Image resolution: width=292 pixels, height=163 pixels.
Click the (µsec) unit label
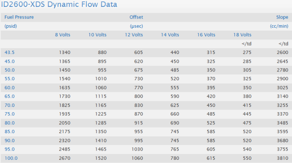tap(136, 26)
